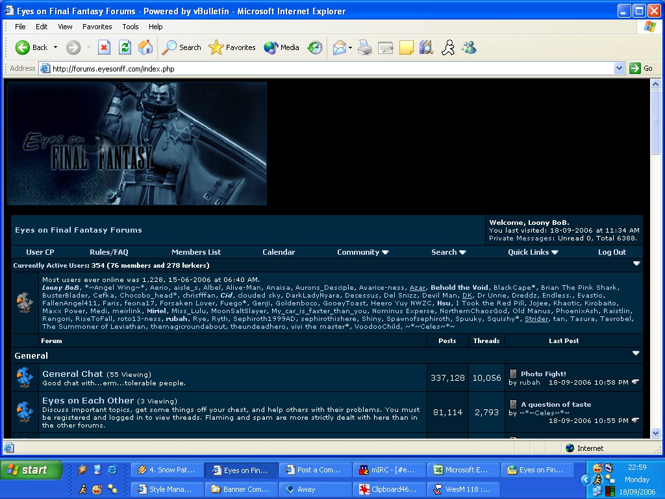Open the Edit menu
This screenshot has height=499, width=665.
coord(42,27)
